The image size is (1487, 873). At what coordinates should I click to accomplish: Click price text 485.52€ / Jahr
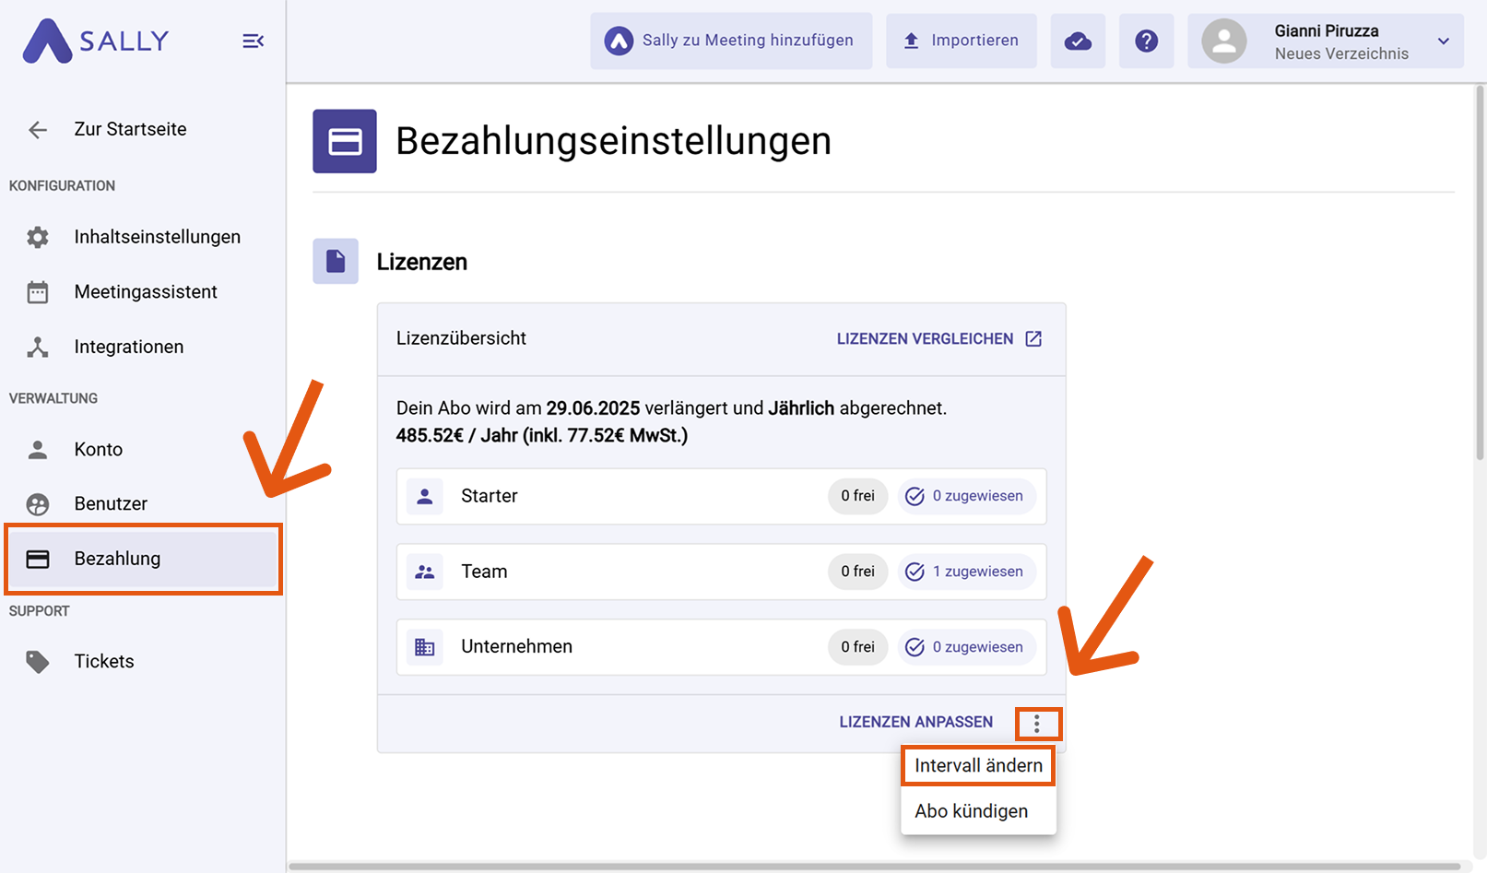(x=456, y=436)
